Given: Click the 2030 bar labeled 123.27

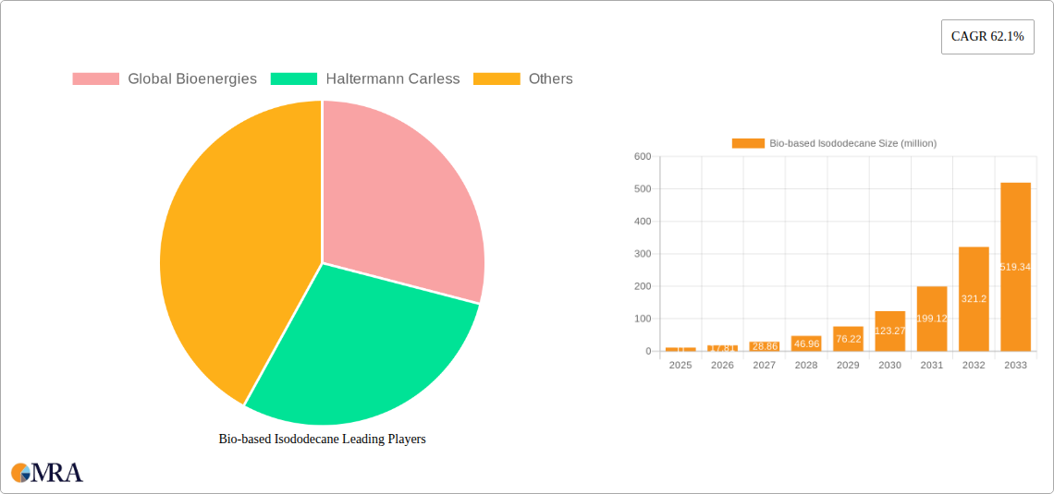Looking at the screenshot, I should click(890, 331).
